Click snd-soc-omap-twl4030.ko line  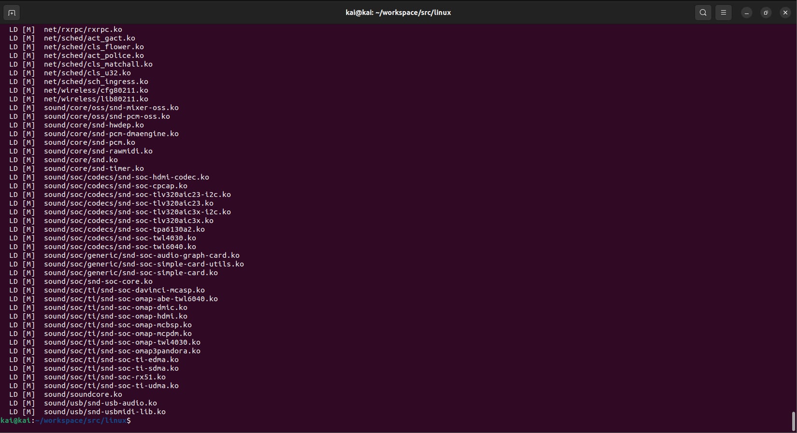coord(105,342)
